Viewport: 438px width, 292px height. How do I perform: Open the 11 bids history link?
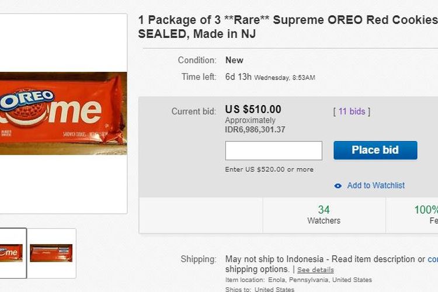(351, 112)
